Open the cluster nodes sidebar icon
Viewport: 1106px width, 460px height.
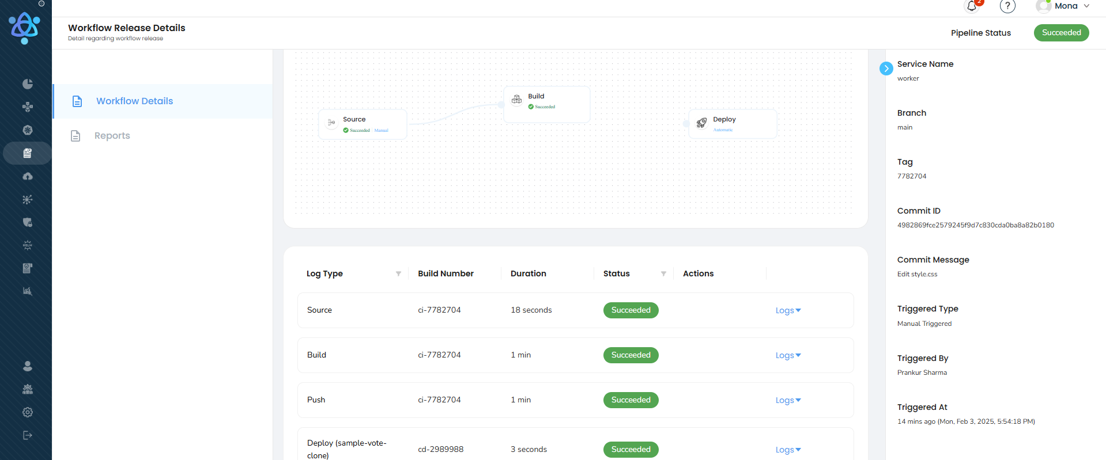point(27,107)
